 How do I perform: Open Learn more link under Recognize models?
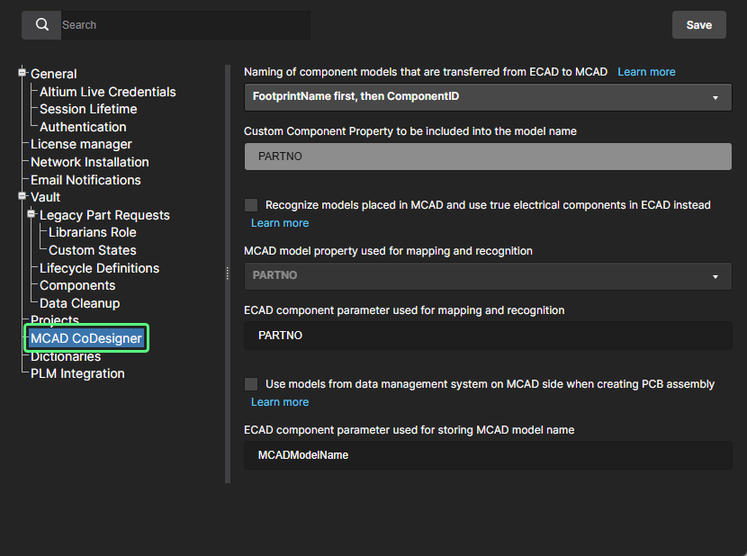280,223
